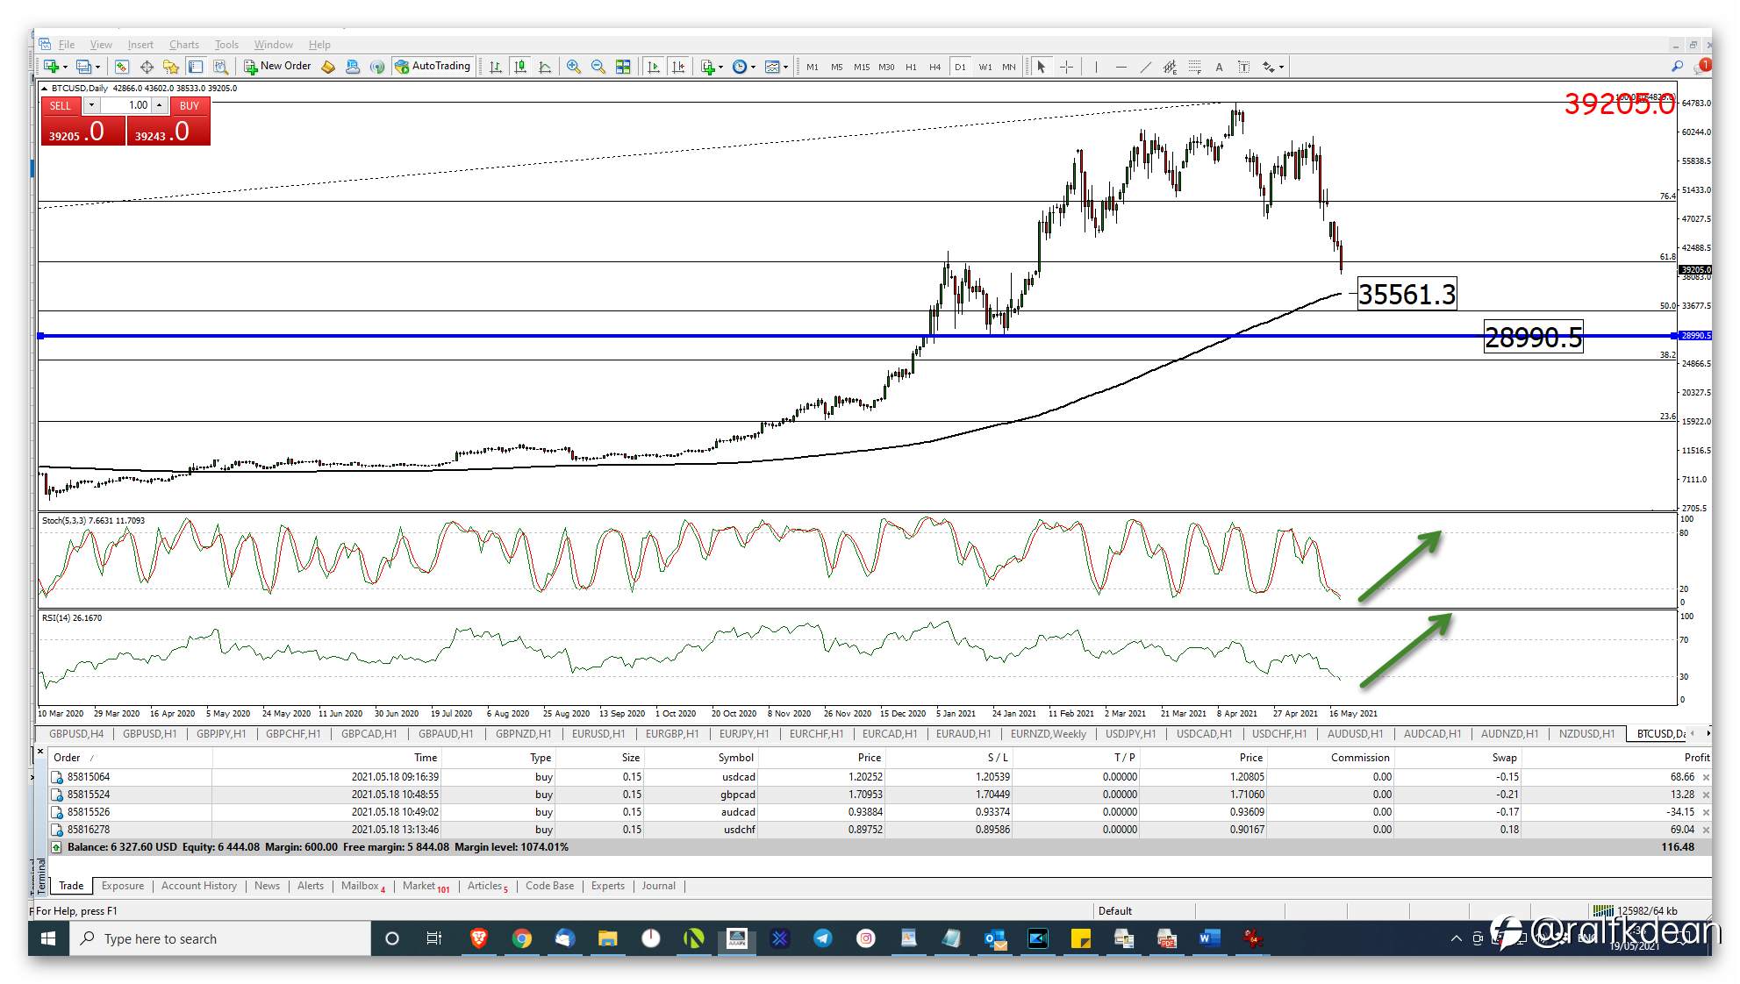Open the Charts menu
1740x984 pixels.
click(183, 45)
